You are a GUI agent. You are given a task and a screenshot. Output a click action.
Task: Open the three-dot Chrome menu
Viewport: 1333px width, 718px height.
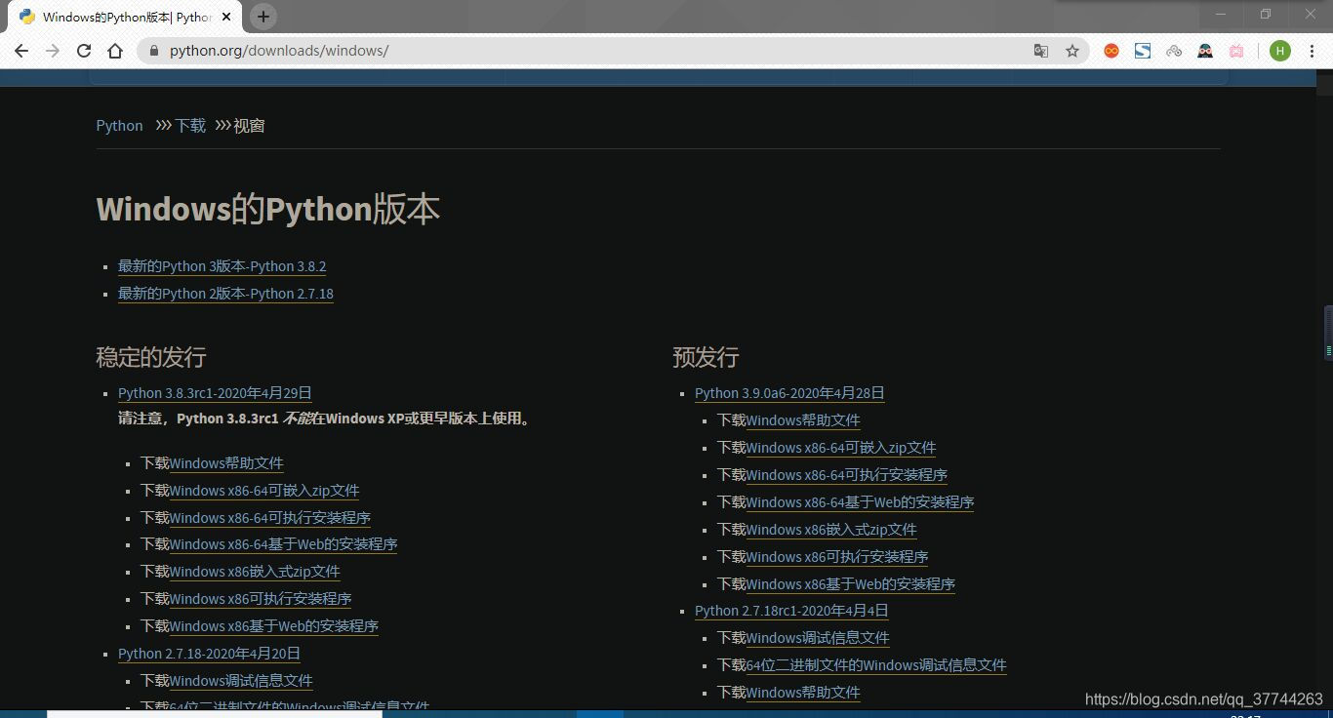[1313, 50]
